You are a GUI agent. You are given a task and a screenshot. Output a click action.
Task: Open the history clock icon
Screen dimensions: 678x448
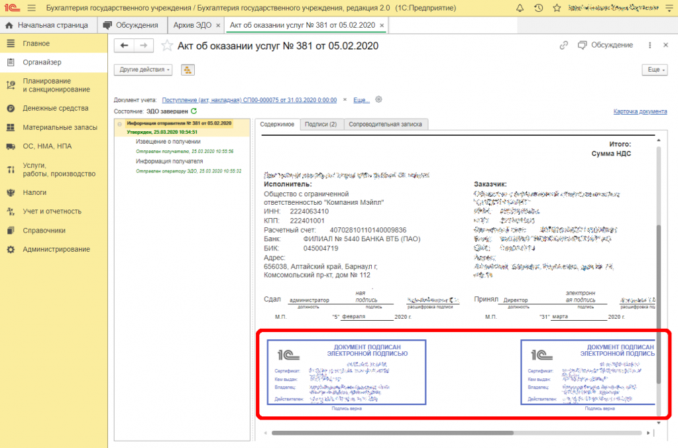point(538,8)
